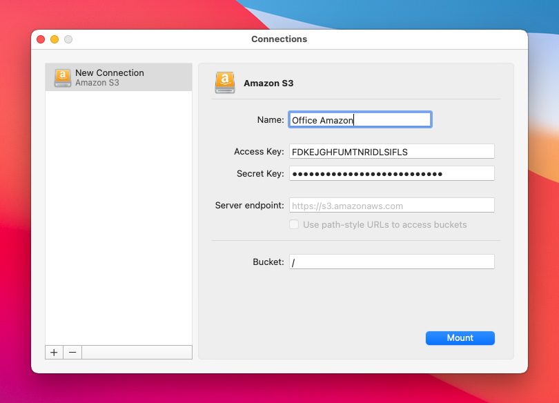Focus the Secret Key password field
559x403 pixels.
click(x=392, y=173)
